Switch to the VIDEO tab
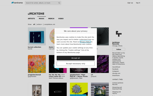Screen dimensions: 153x96 (x=61, y=18)
